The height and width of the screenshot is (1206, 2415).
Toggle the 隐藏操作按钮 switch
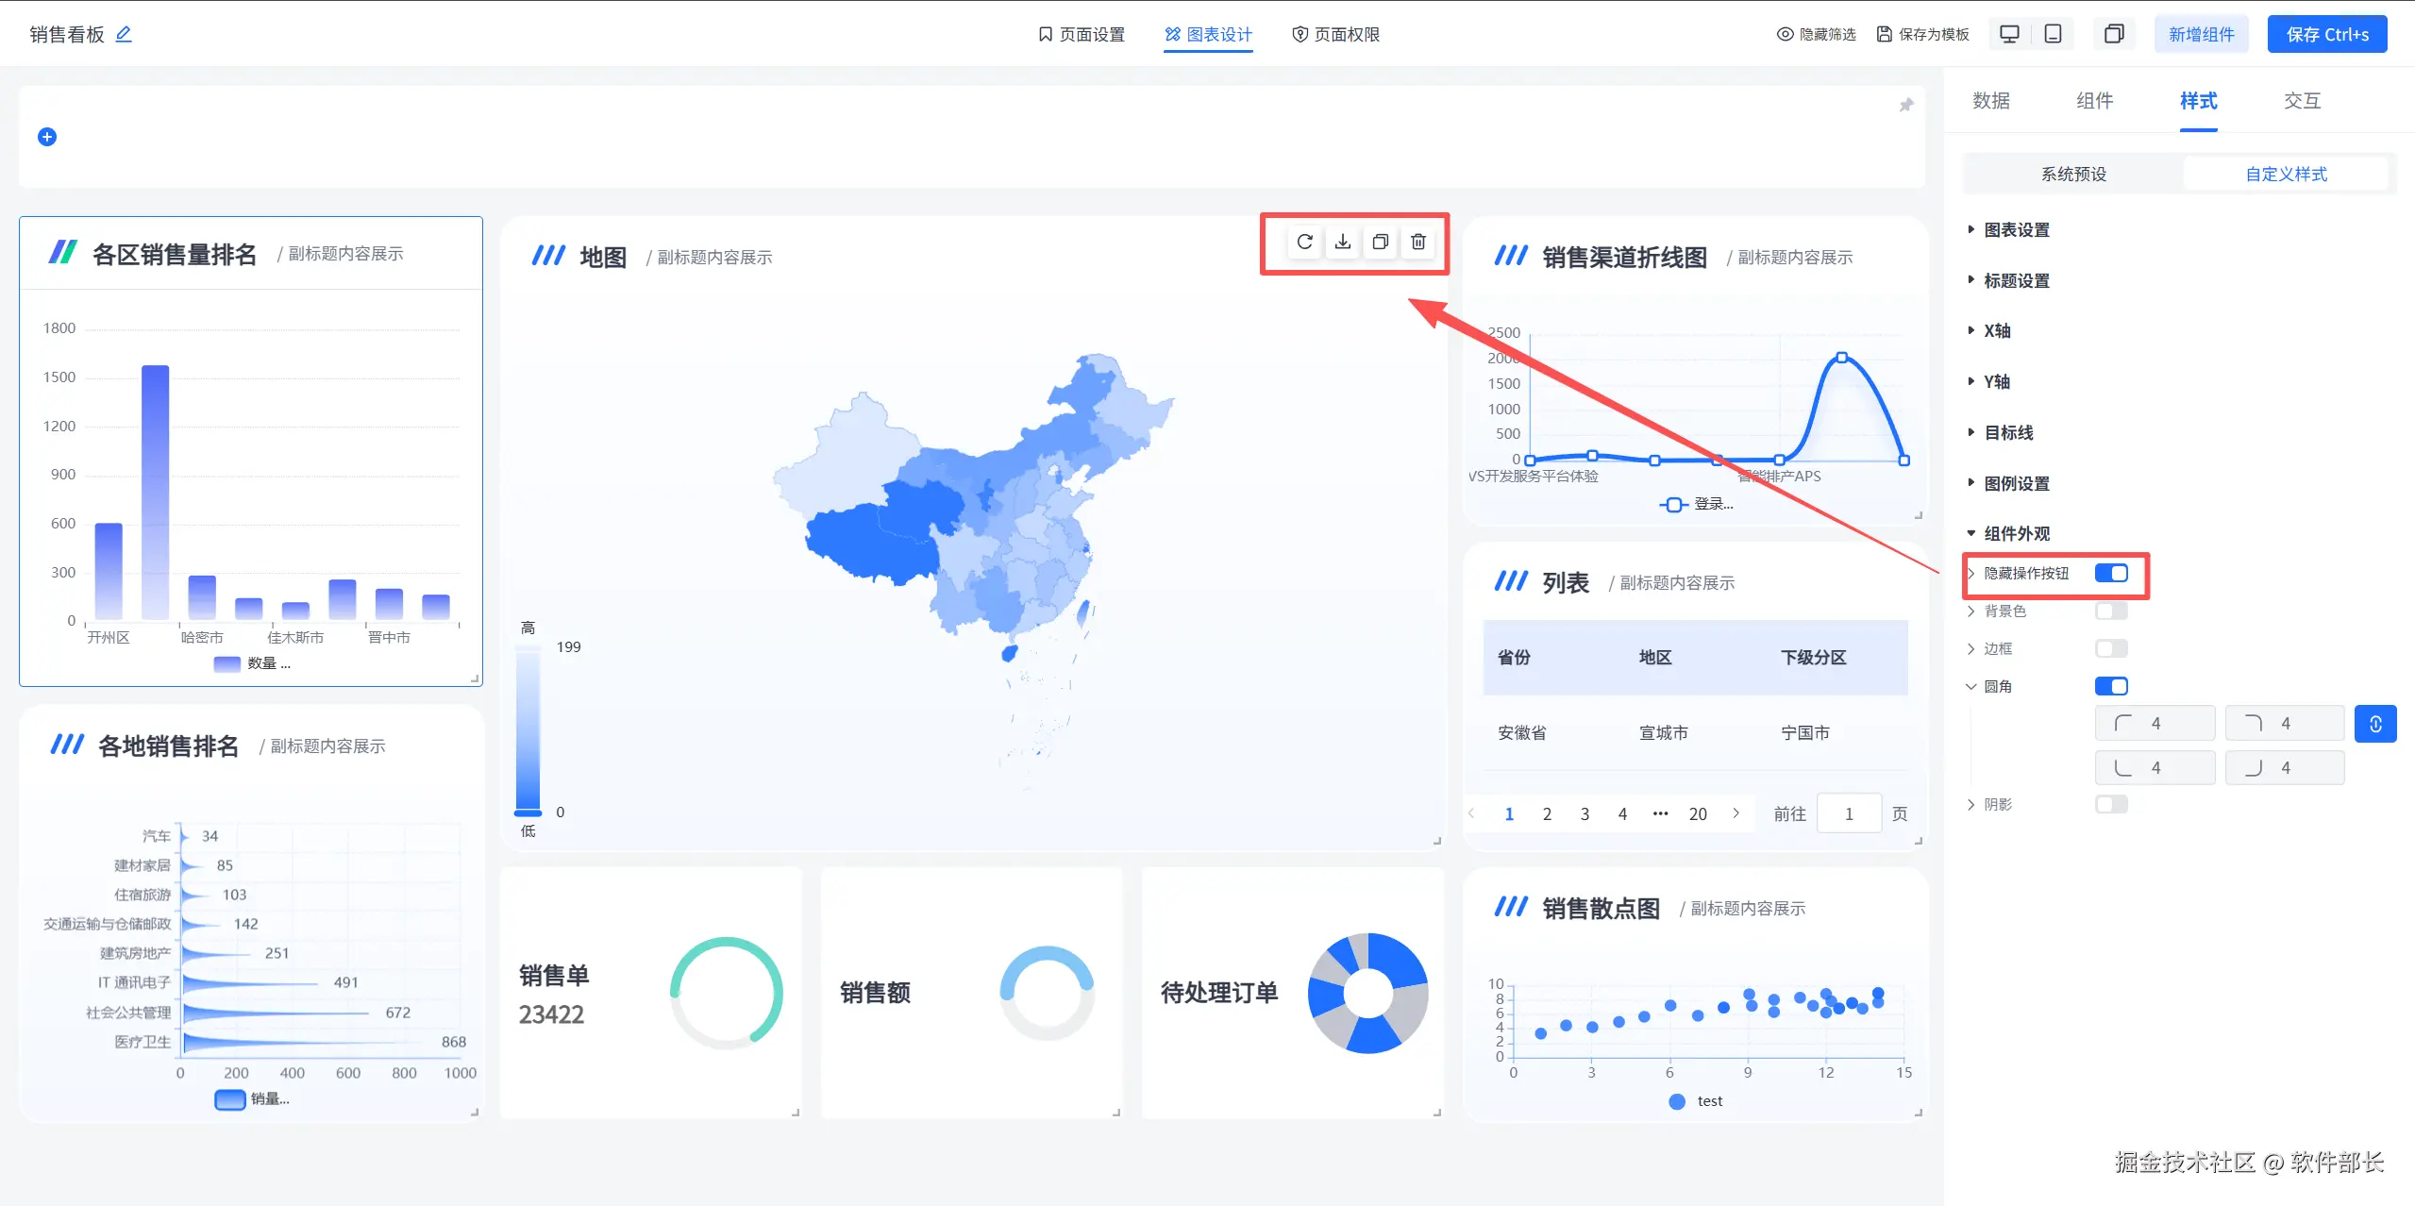[2110, 573]
